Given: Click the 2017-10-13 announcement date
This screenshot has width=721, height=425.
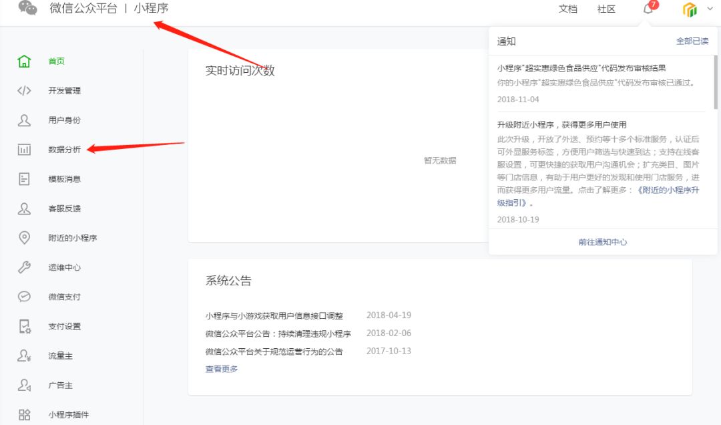Looking at the screenshot, I should tap(389, 351).
